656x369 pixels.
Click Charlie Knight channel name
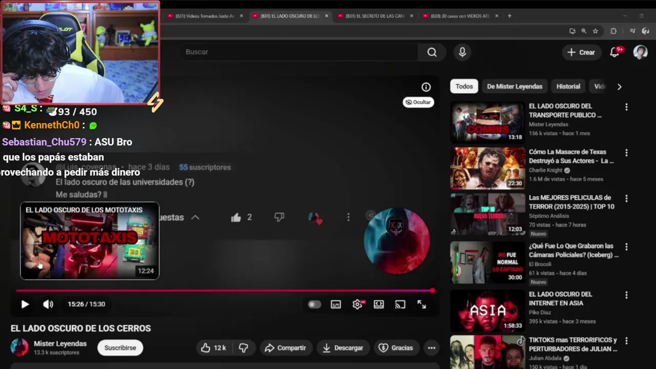(x=546, y=170)
